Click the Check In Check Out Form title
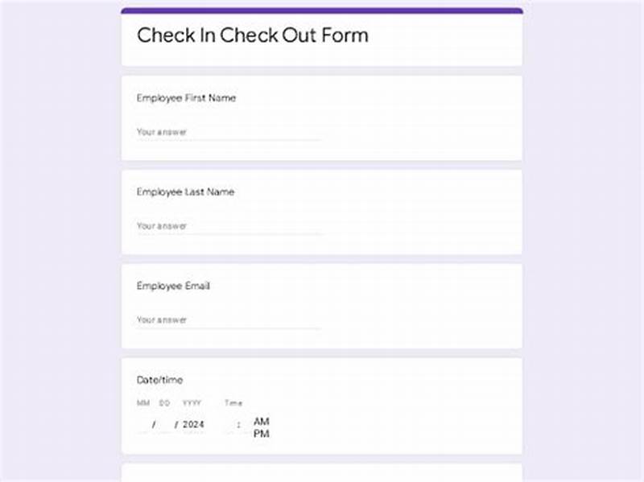This screenshot has height=482, width=644. (x=253, y=35)
